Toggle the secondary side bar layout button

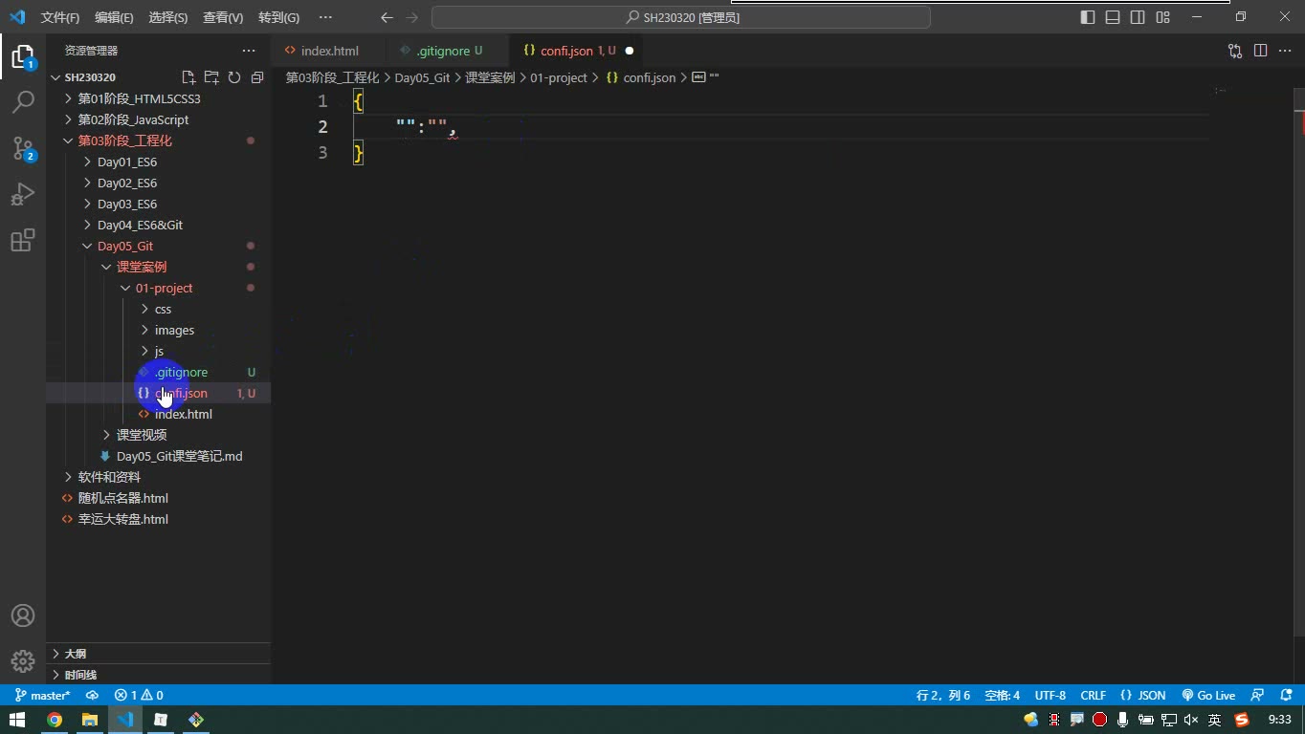click(x=1138, y=17)
